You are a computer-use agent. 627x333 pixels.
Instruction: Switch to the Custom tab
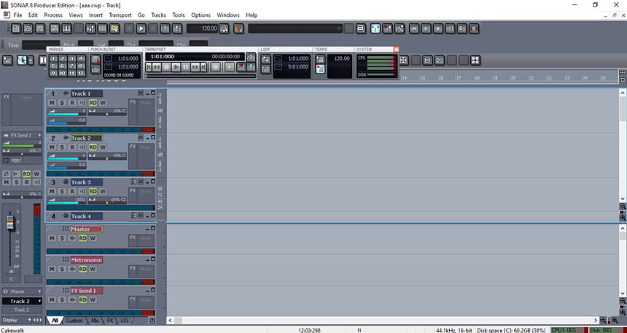(74, 321)
